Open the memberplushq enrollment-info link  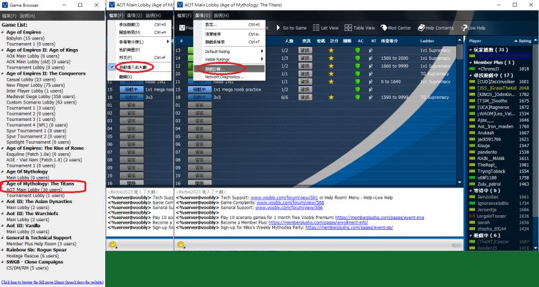[x=318, y=222]
